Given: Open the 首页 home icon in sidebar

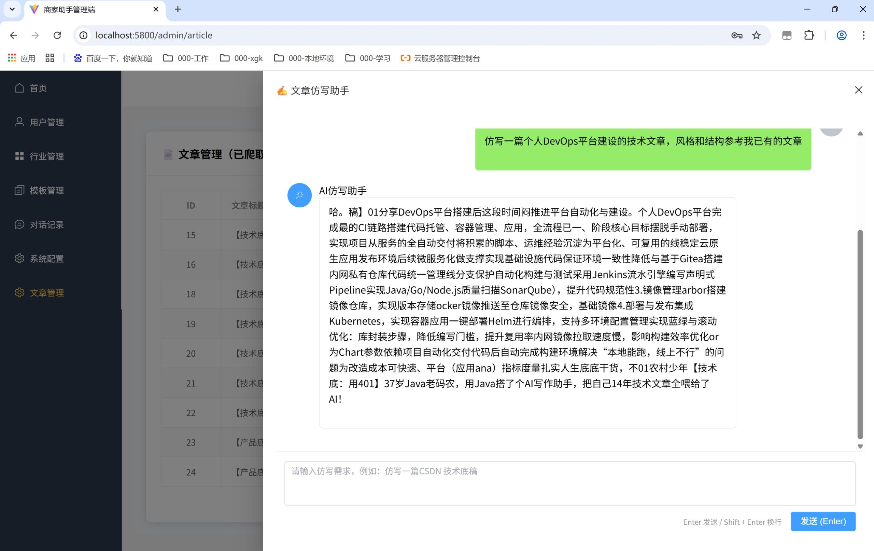Looking at the screenshot, I should click(19, 88).
